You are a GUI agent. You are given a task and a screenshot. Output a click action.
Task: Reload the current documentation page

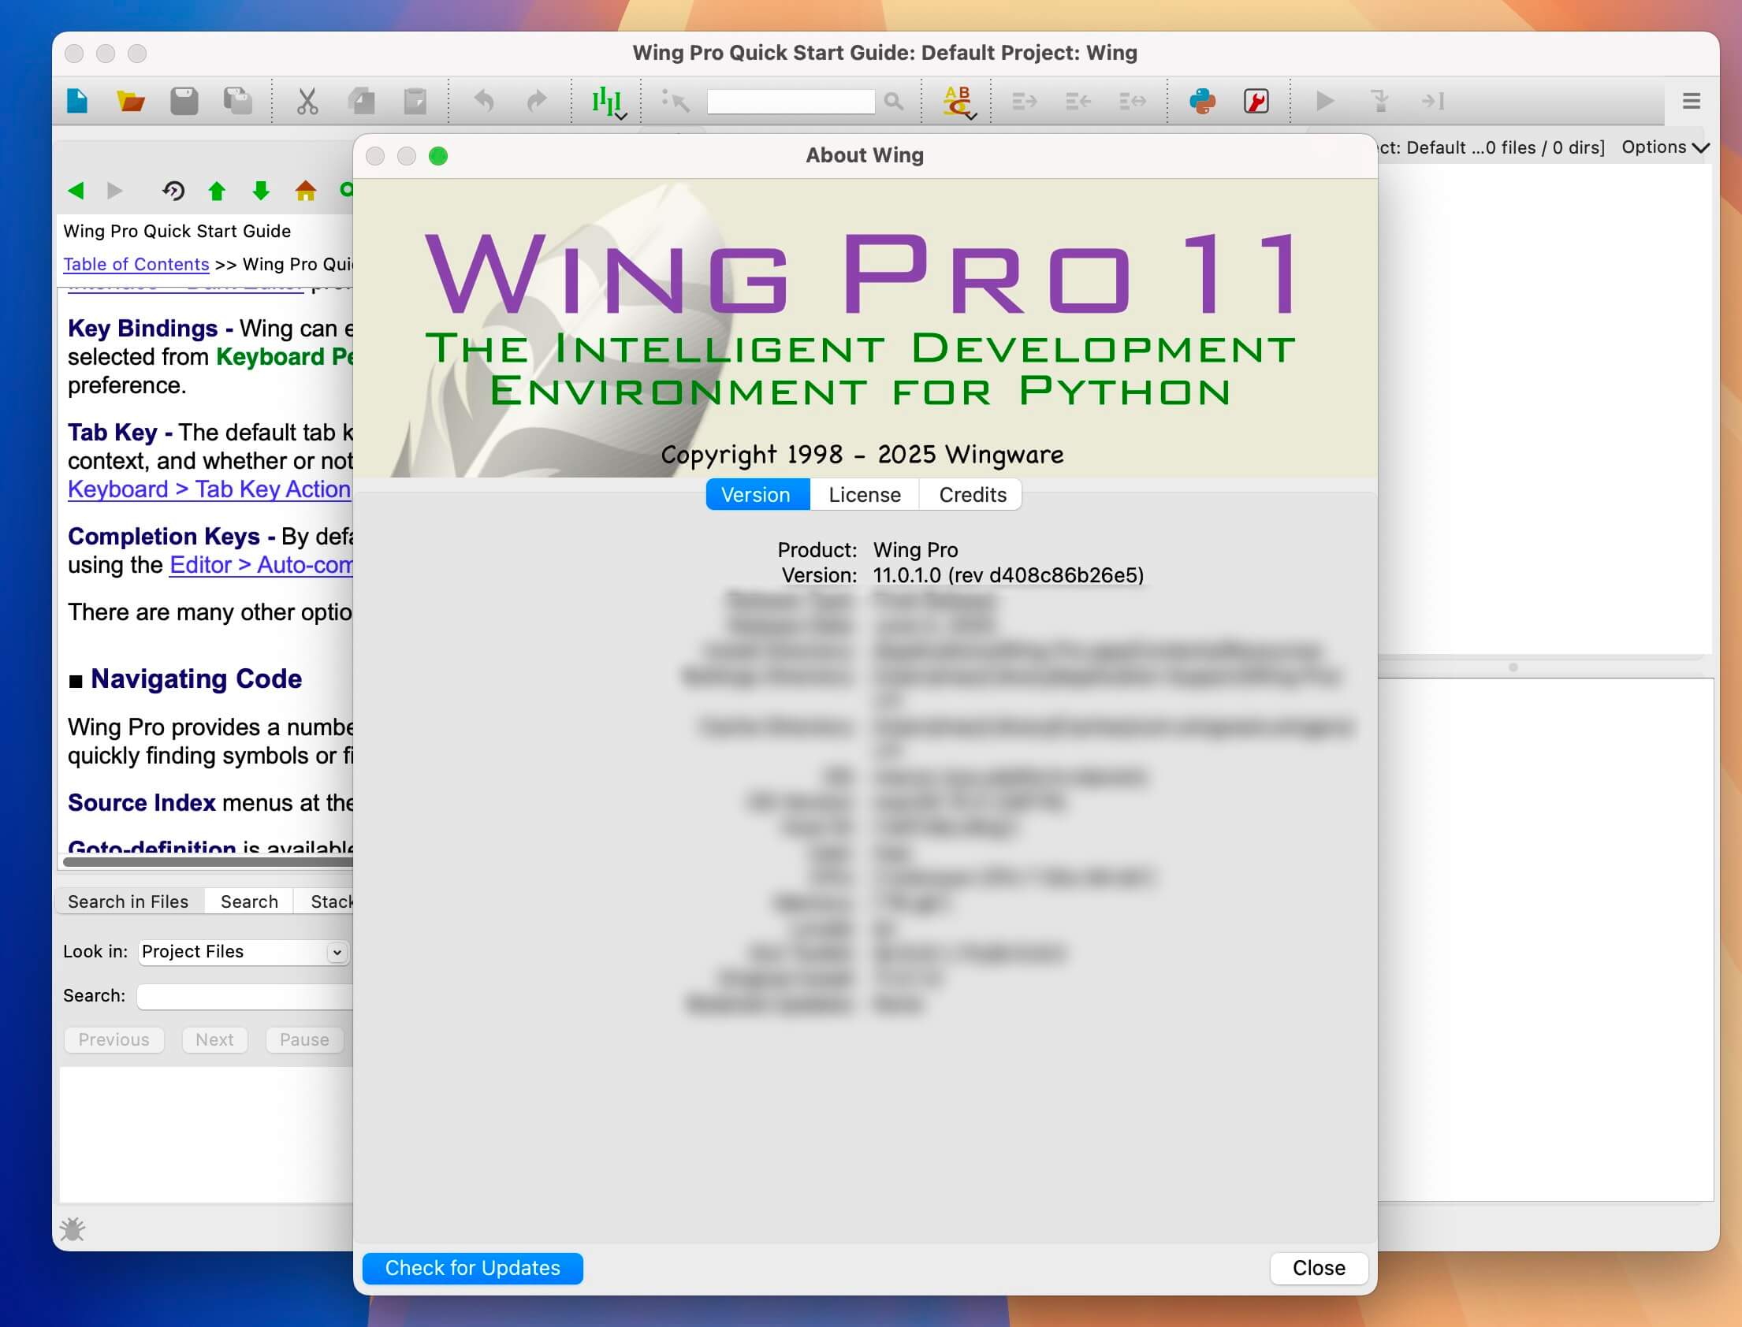click(173, 191)
